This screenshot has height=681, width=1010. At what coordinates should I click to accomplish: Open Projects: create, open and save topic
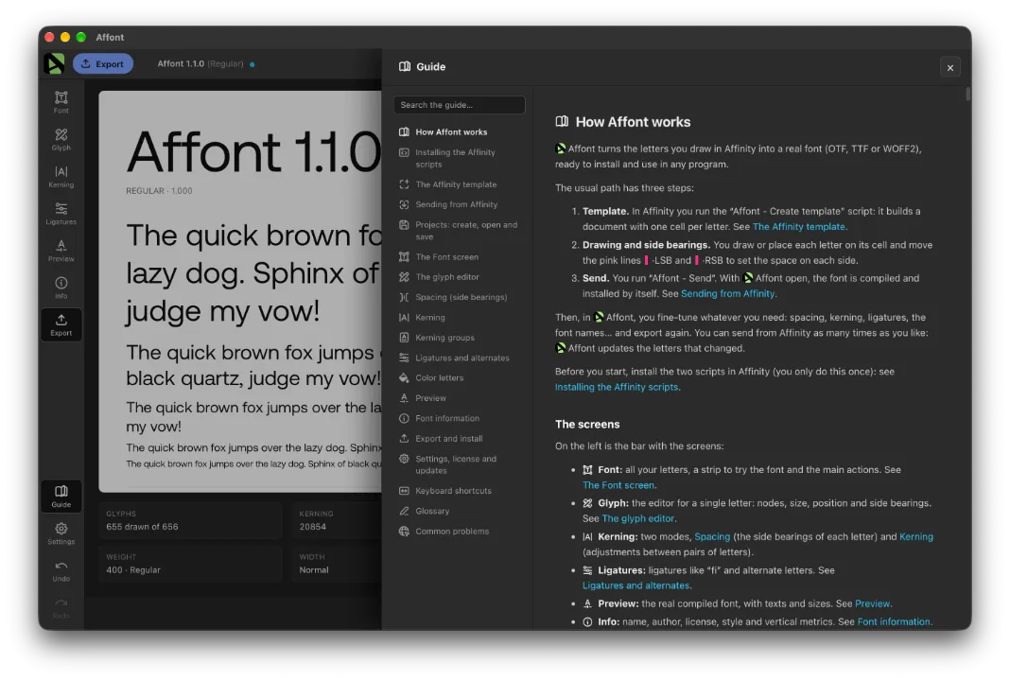click(460, 231)
